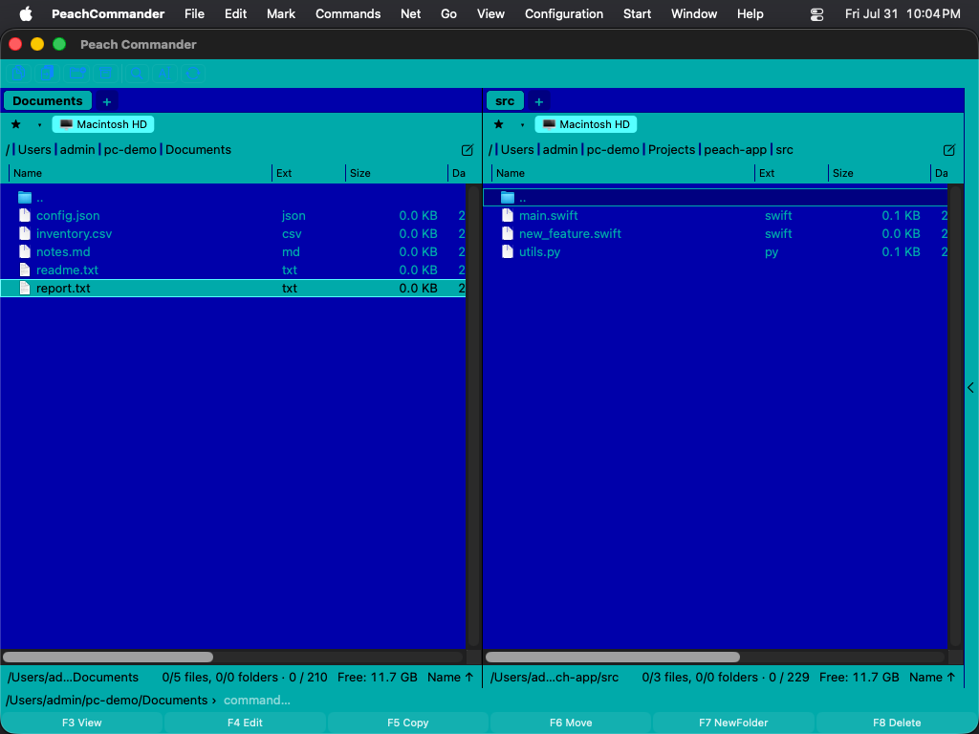Click the utils.py file icon

point(508,251)
